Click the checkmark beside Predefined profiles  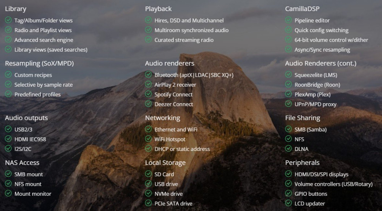(x=8, y=94)
